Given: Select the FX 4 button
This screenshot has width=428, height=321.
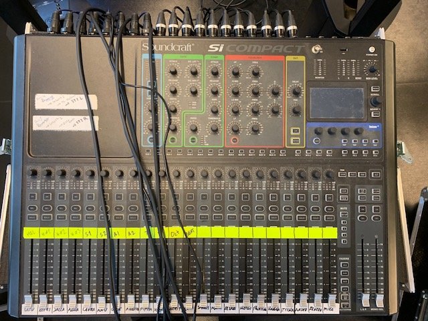Looking at the screenshot, I should click(x=376, y=152).
